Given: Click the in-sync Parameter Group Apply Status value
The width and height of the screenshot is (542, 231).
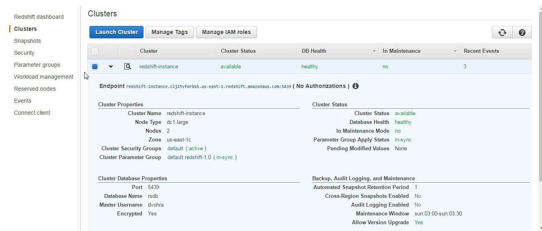Looking at the screenshot, I should tap(403, 139).
